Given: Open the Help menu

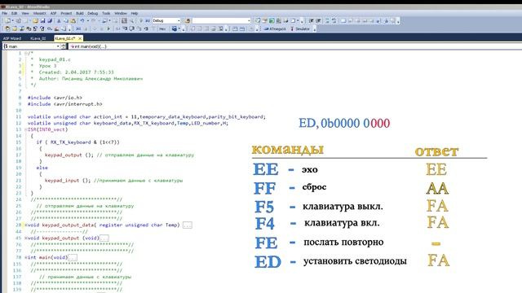Looking at the screenshot, I should point(135,13).
